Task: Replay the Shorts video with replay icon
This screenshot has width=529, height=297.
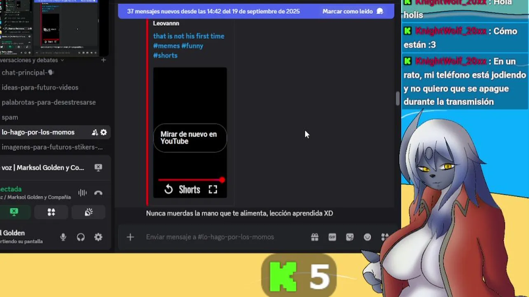Action: [x=169, y=189]
